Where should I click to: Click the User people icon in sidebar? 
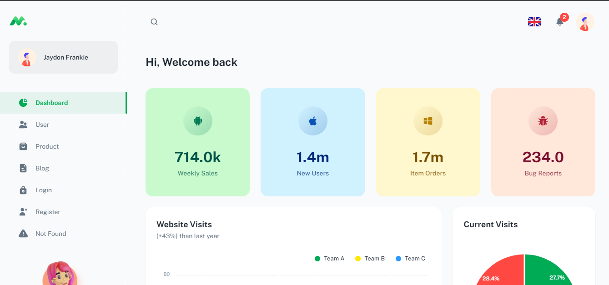pos(23,125)
